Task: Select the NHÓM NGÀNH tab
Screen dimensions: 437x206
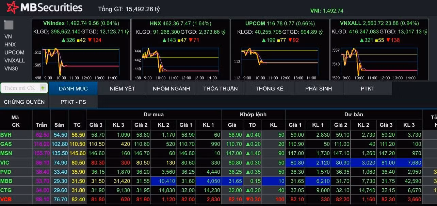Action: [x=172, y=88]
